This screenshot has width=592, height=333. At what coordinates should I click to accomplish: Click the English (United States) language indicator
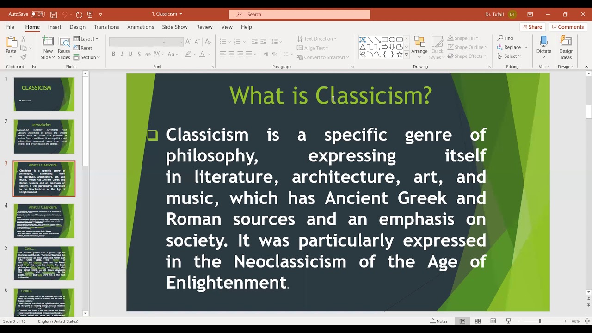(x=58, y=321)
